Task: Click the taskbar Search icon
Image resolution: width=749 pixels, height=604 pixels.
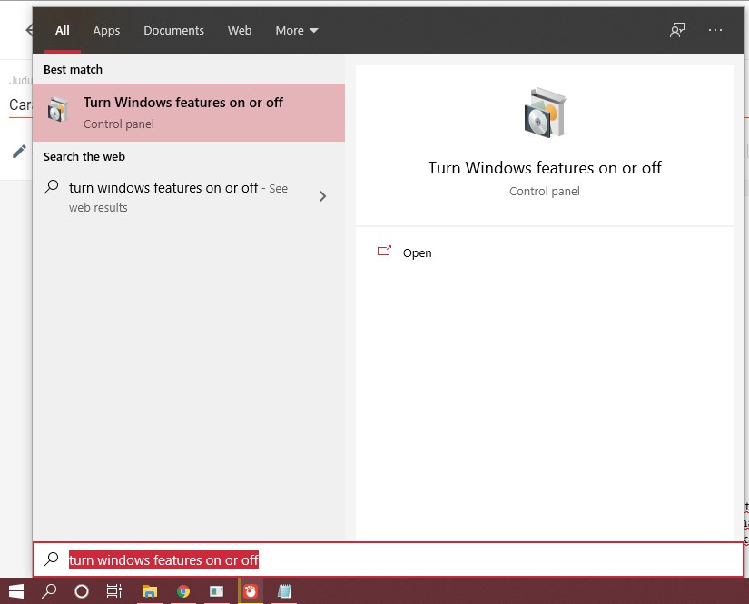Action: click(x=49, y=591)
